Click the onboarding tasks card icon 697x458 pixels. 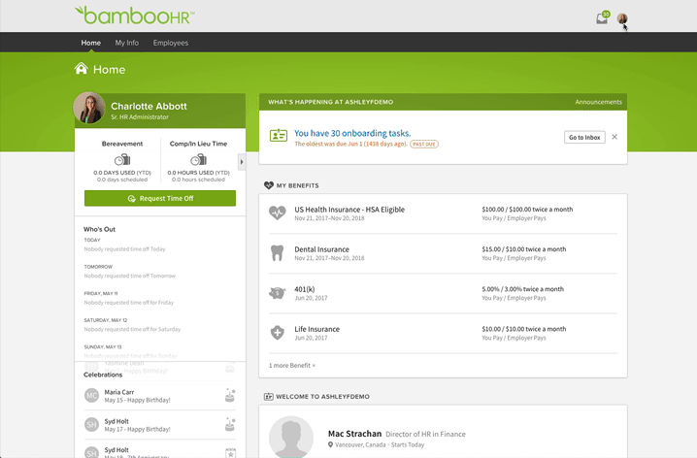tap(279, 136)
